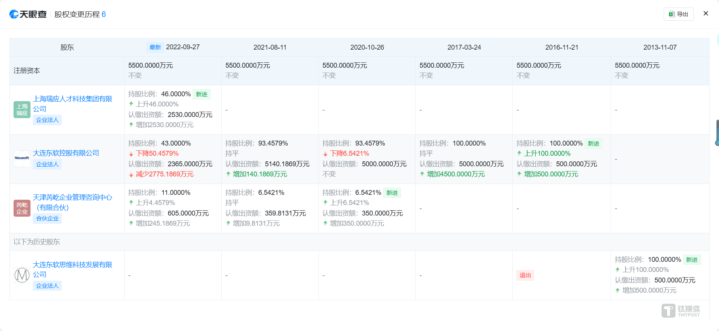
Task: Click the 新进 badge beside 46.0000%
Action: 201,94
